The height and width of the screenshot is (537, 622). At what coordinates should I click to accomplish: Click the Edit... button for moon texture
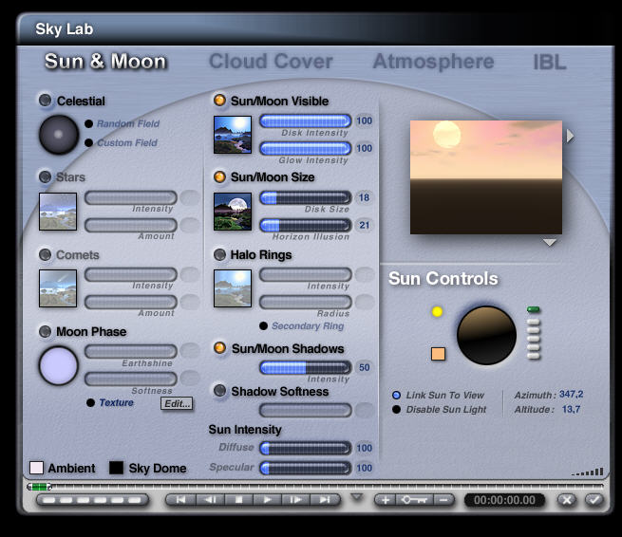click(x=177, y=403)
